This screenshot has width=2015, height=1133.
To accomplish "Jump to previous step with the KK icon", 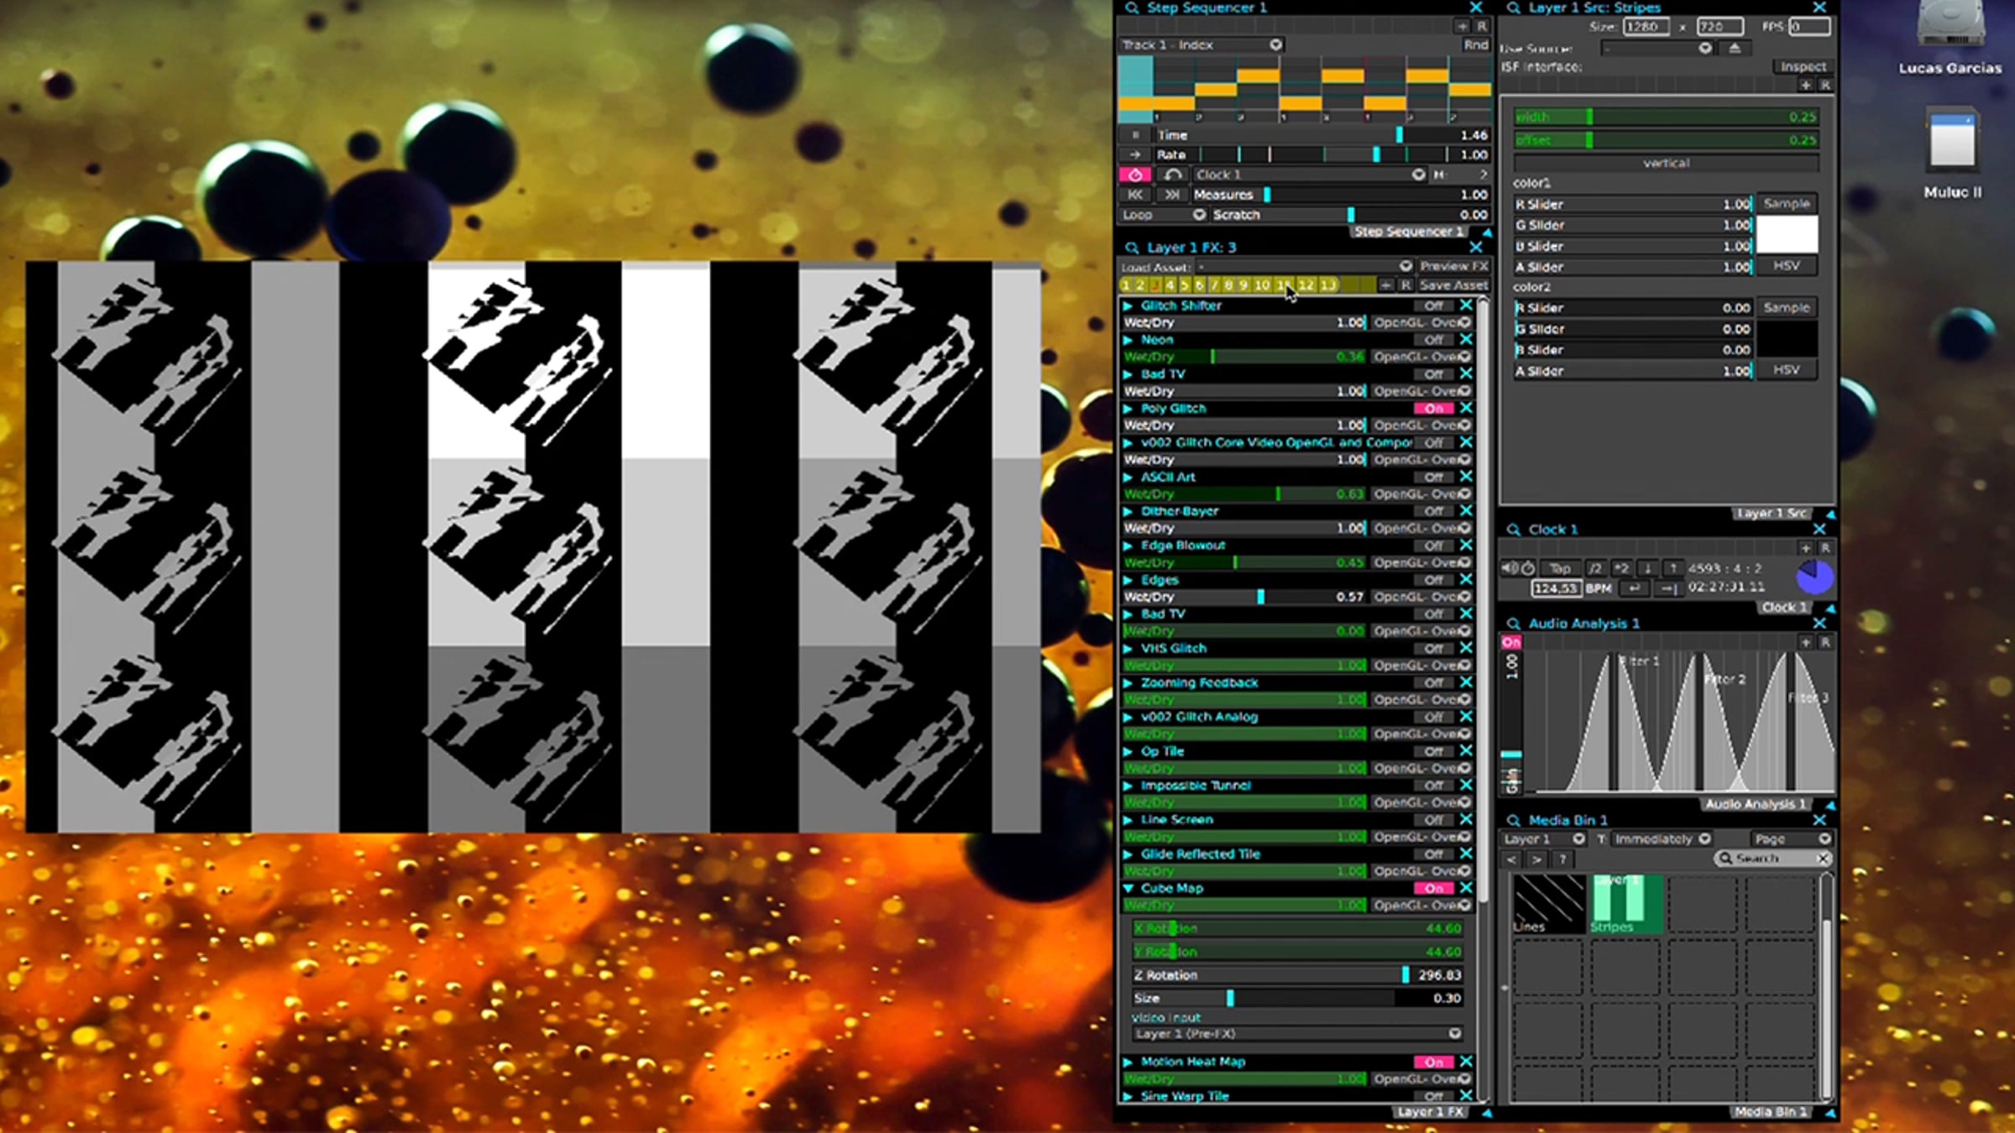I will [1135, 195].
